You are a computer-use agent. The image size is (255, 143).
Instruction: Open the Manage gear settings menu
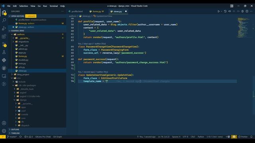click(4, 131)
